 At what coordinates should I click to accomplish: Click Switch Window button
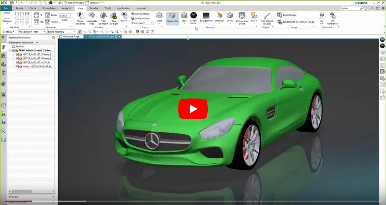click(74, 3)
